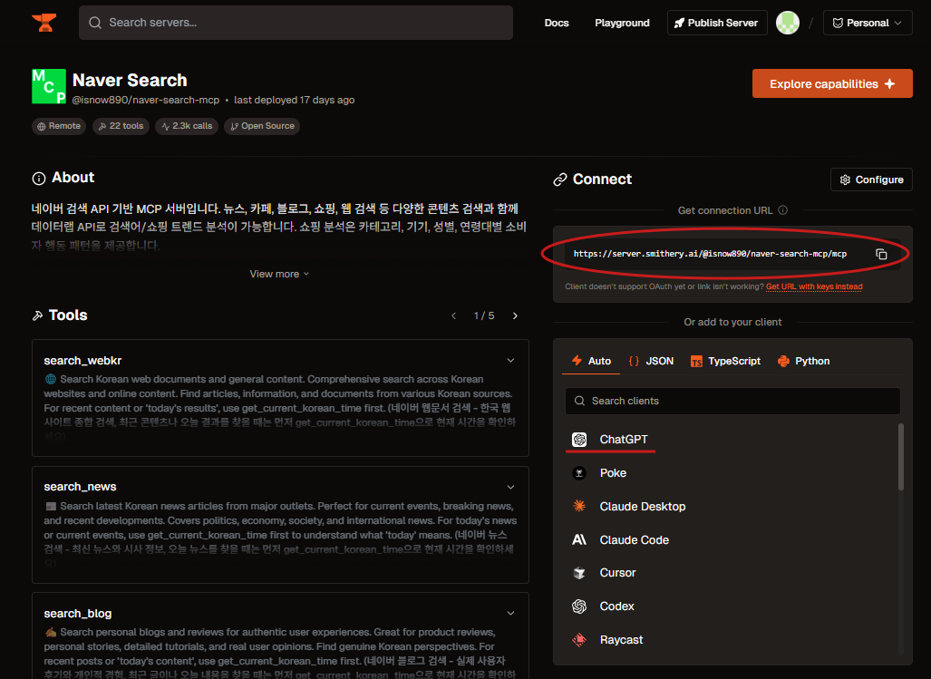
Task: Click the Claude Code icon
Action: click(x=579, y=539)
